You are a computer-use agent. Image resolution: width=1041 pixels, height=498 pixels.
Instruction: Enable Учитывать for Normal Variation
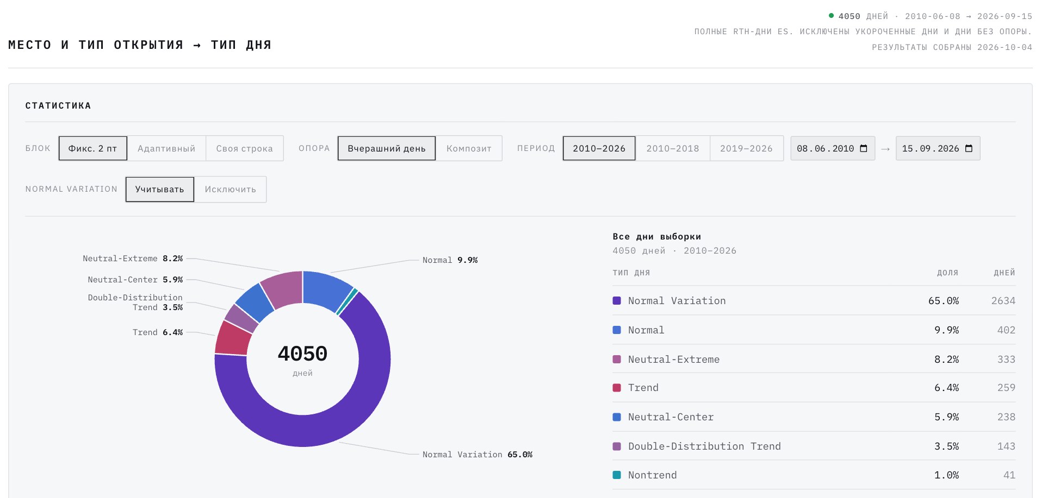[160, 189]
